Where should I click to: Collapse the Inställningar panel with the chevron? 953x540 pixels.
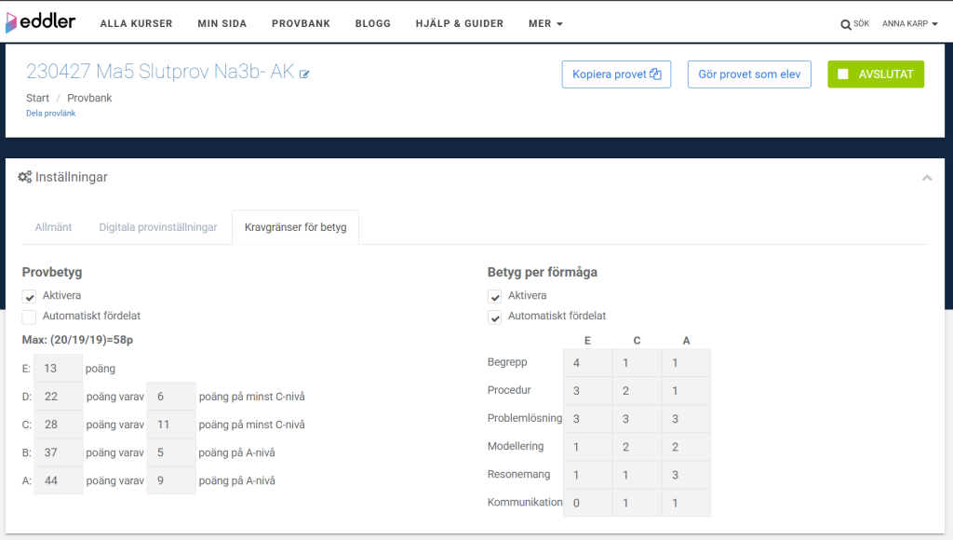[927, 178]
